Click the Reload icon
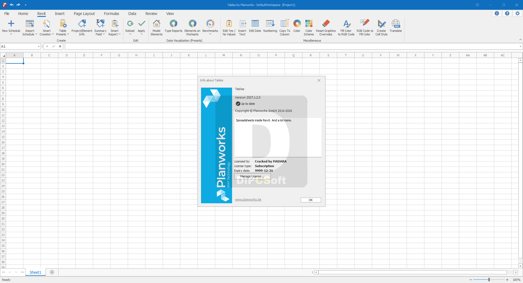Image resolution: width=523 pixels, height=283 pixels. 130,24
